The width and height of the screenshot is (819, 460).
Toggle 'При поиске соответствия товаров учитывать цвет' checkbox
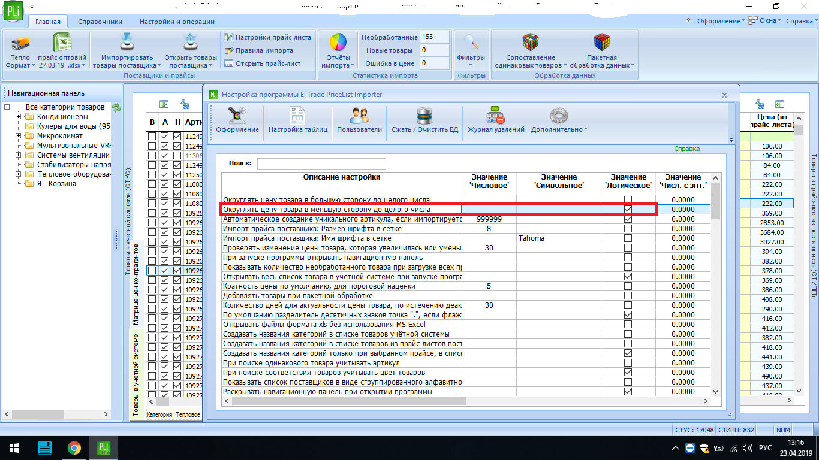(628, 373)
